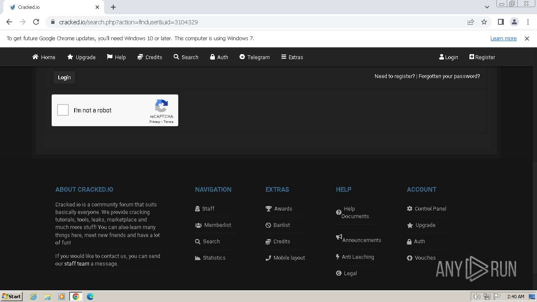Open Forgotten your password? link
537x302 pixels.
click(449, 76)
